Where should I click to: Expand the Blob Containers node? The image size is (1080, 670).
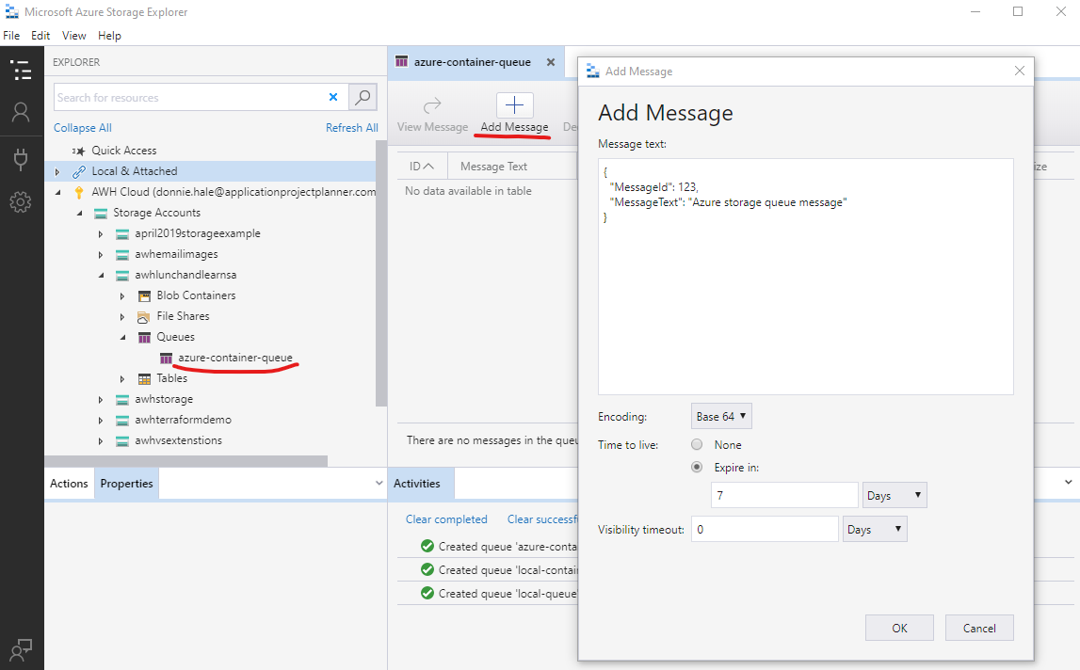pyautogui.click(x=122, y=296)
